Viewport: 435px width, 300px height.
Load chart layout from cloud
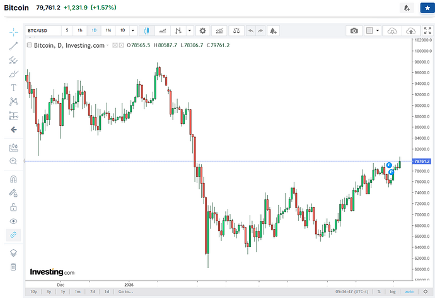point(392,30)
